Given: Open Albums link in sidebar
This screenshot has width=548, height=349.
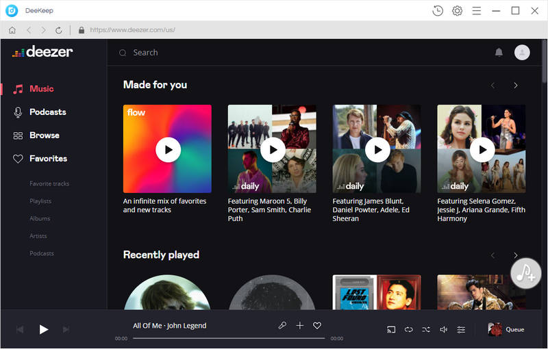Looking at the screenshot, I should pos(40,218).
